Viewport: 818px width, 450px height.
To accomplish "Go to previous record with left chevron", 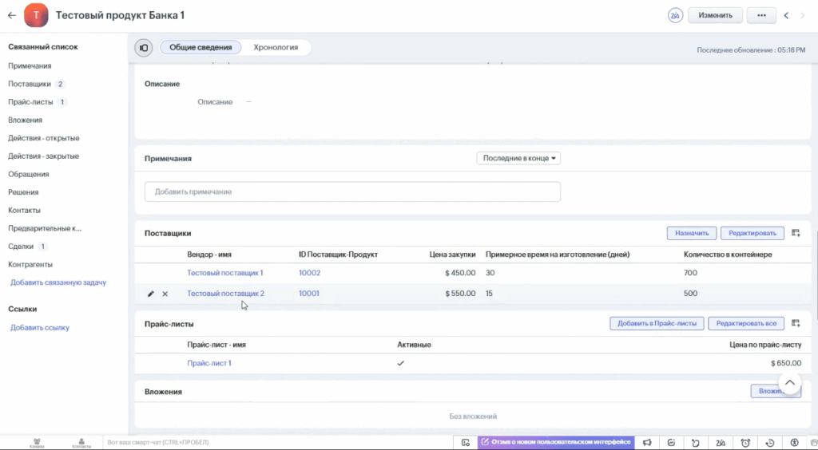I will (786, 15).
